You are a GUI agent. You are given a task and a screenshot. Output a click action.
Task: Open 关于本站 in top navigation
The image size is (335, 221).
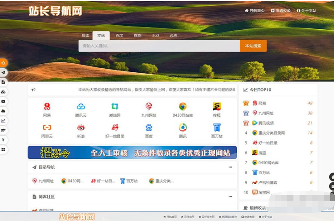click(306, 11)
